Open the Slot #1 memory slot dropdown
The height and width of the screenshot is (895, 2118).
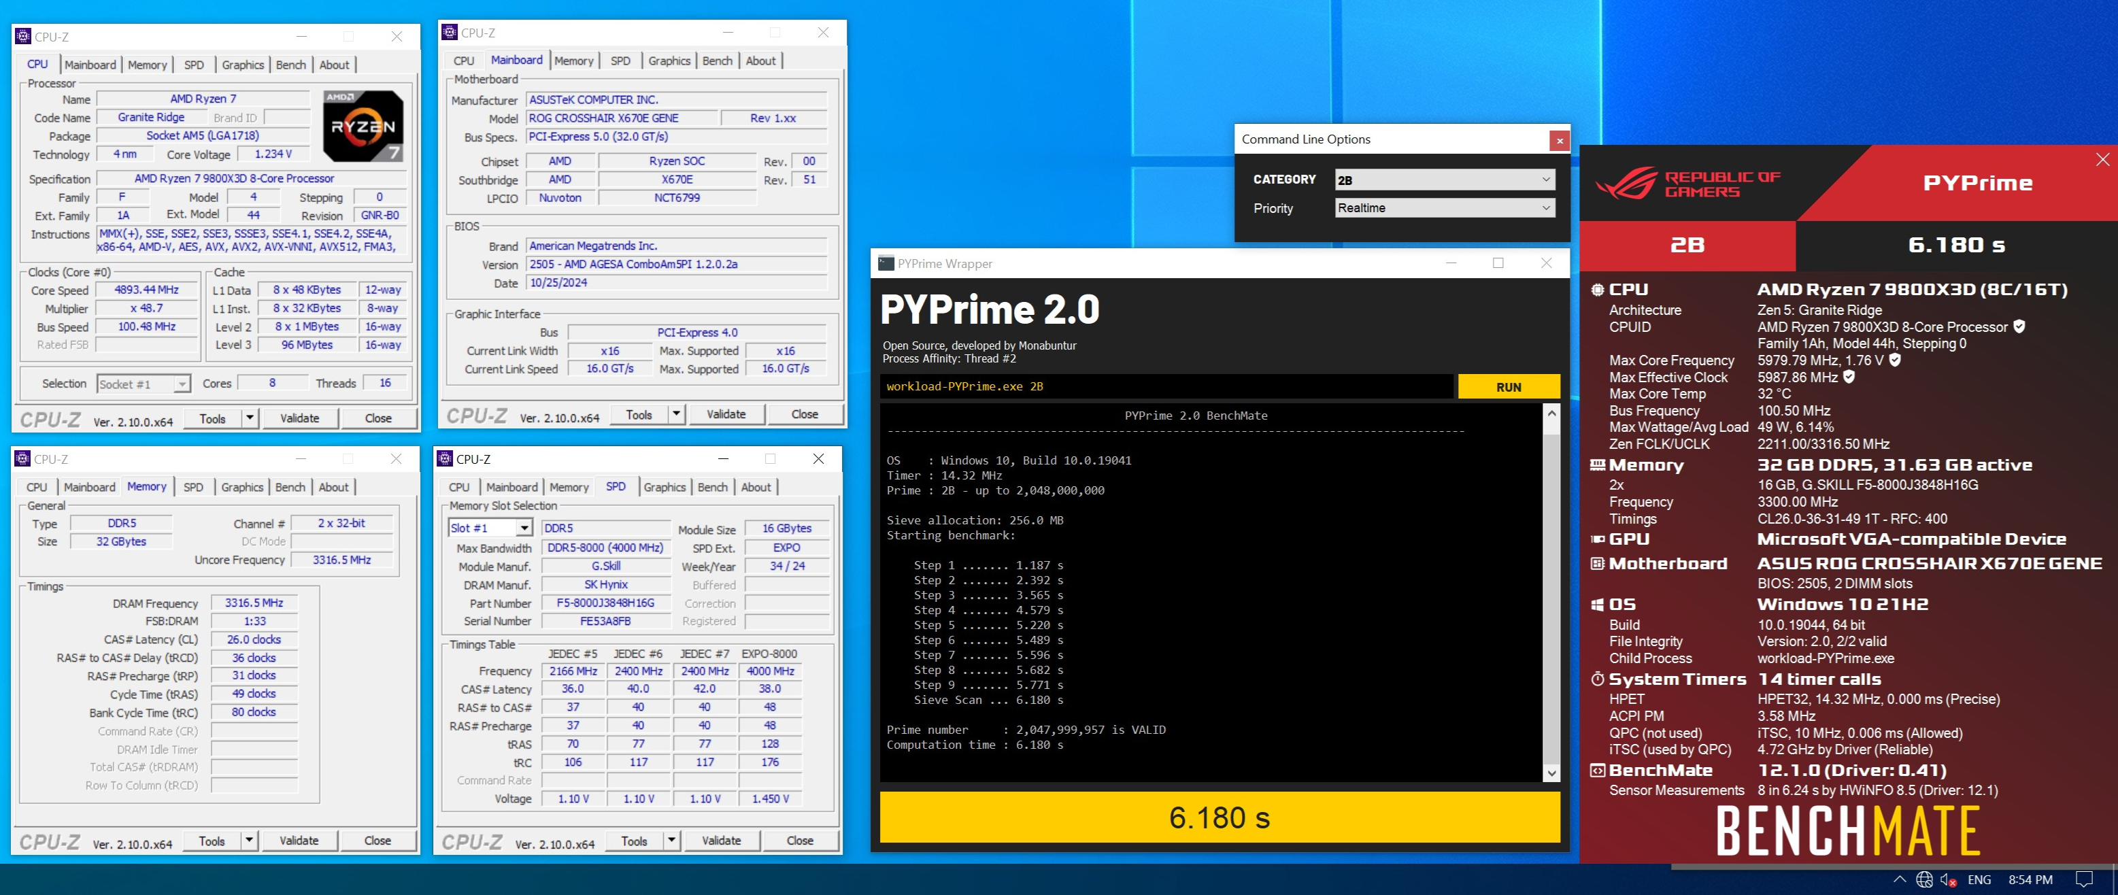click(x=491, y=528)
